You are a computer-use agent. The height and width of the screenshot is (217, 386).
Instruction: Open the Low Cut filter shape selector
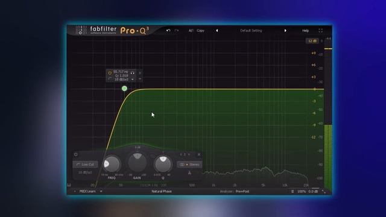pyautogui.click(x=85, y=165)
